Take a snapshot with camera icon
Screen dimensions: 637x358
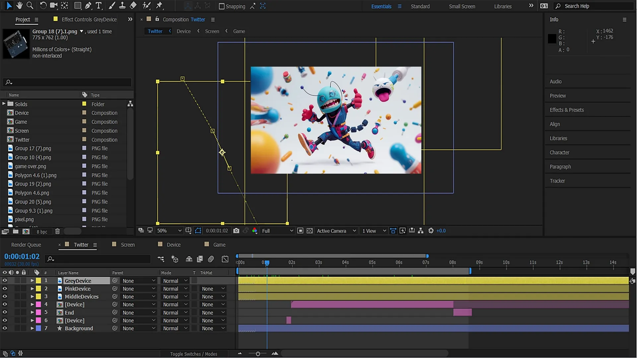236,231
